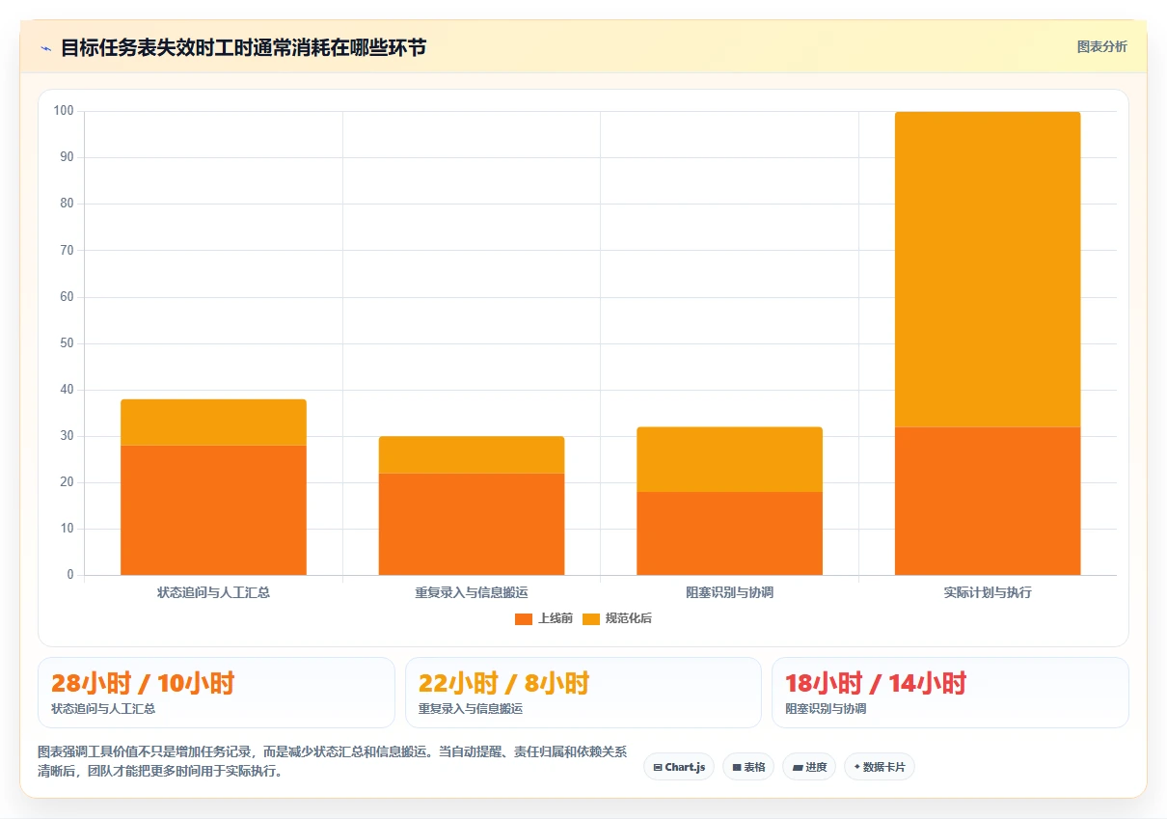Click the lightning icon beside the title
The height and width of the screenshot is (819, 1167).
pyautogui.click(x=45, y=48)
